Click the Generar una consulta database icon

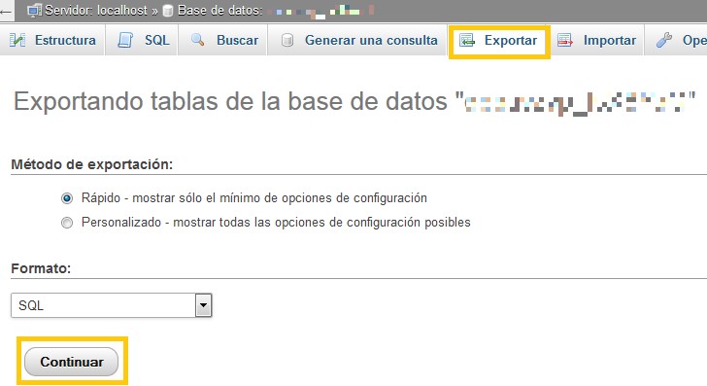[287, 40]
